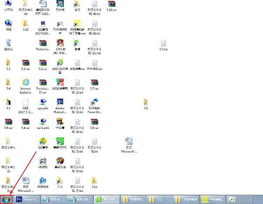Select the Internet Explorer desktop icon
The height and width of the screenshot is (204, 263).
click(x=26, y=86)
